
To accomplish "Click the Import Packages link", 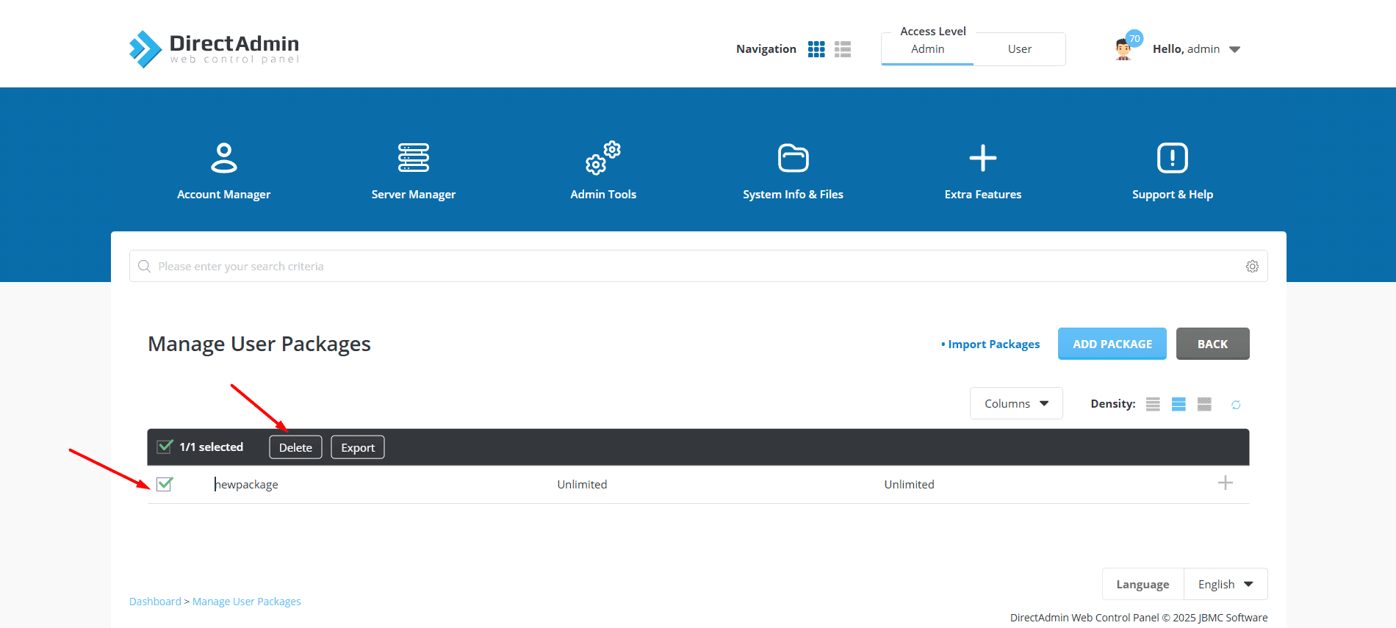I will (x=993, y=344).
